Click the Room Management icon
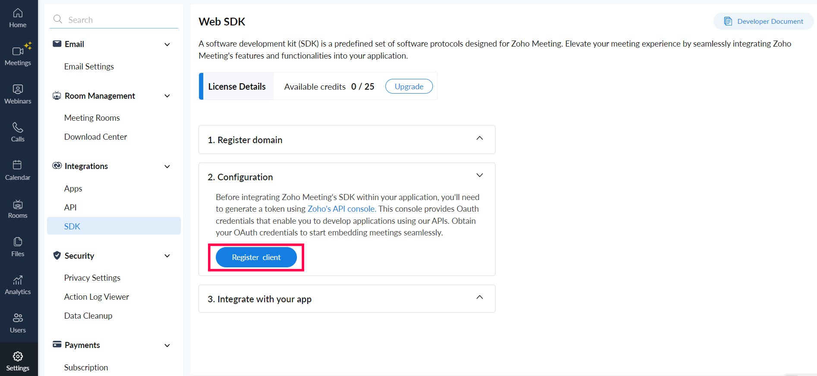This screenshot has width=817, height=376. click(x=57, y=95)
